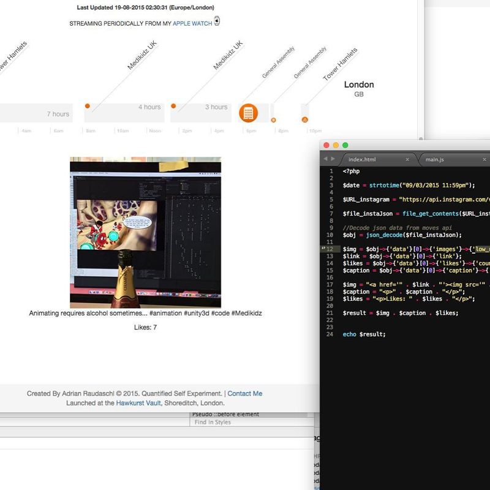This screenshot has height=490, width=490.
Task: Click the orange dot on the 3 hours block
Action: coord(173,106)
